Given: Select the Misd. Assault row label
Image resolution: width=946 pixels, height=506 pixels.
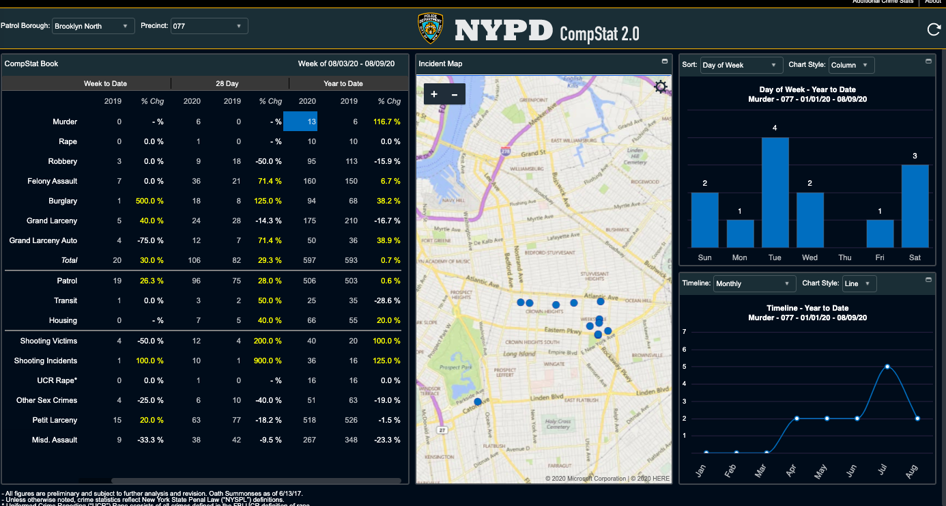Looking at the screenshot, I should [x=55, y=440].
